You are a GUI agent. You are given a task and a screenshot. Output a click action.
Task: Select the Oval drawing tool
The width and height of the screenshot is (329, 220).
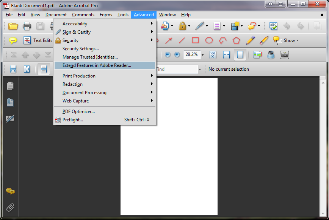209,40
